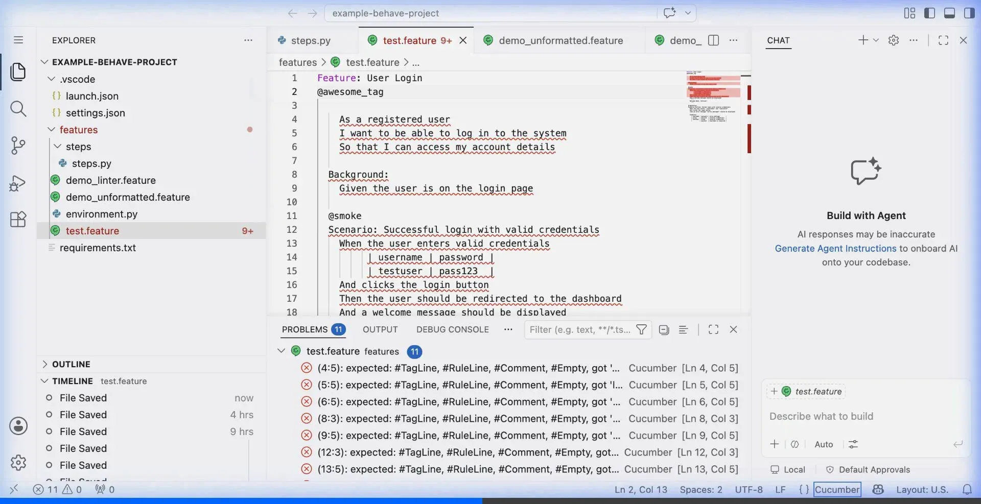Open the remote window indicator
The height and width of the screenshot is (504, 981).
click(14, 489)
